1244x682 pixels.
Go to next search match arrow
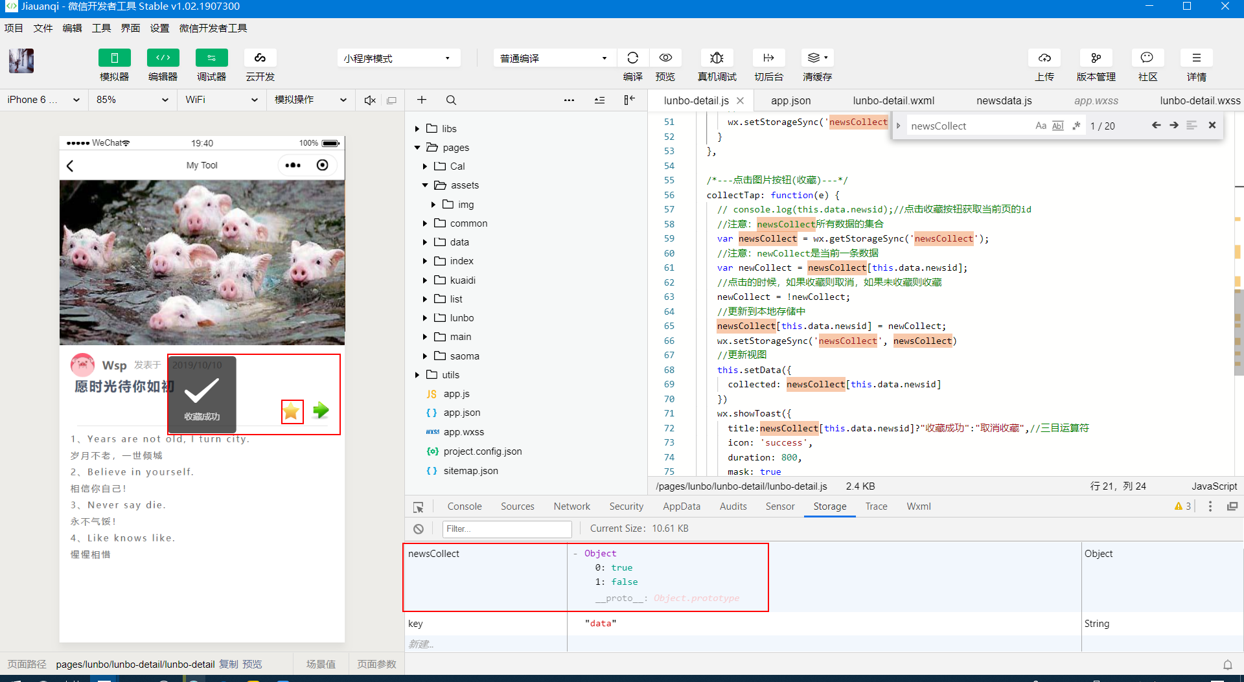[x=1173, y=125]
